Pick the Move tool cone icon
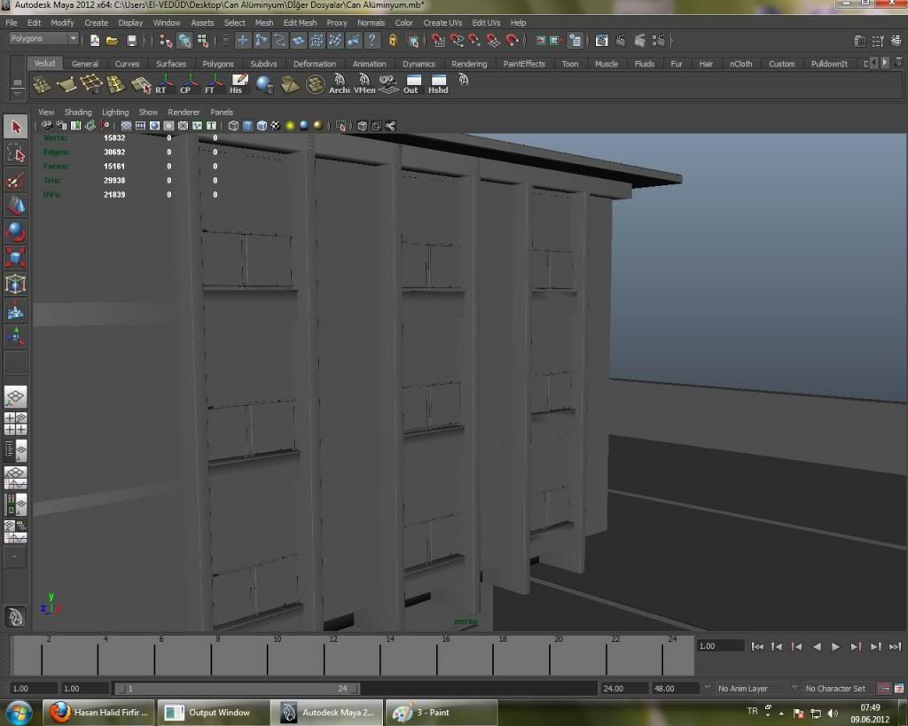 (x=16, y=206)
